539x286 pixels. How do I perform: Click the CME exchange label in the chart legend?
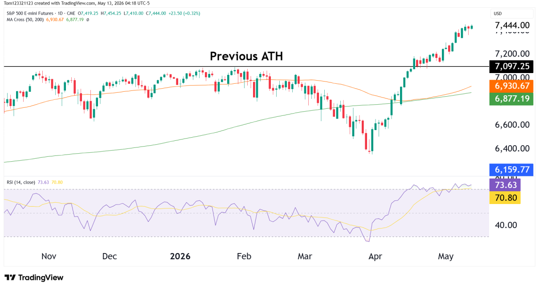tap(71, 13)
